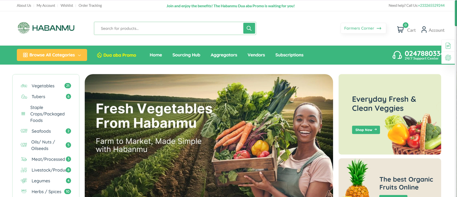
Task: Click the headset support center icon
Action: click(397, 55)
